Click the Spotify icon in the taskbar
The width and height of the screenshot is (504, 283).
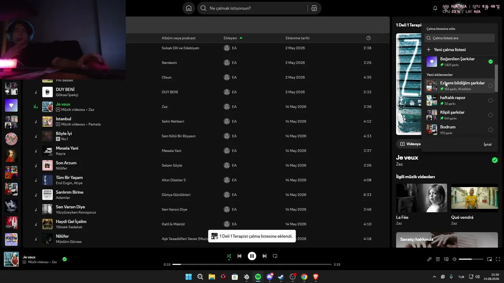point(258,277)
